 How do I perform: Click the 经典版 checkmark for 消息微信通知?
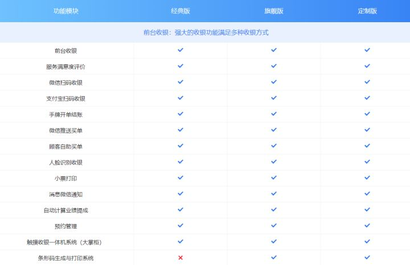tap(181, 193)
